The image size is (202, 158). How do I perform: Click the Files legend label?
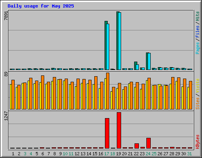coord(198,32)
